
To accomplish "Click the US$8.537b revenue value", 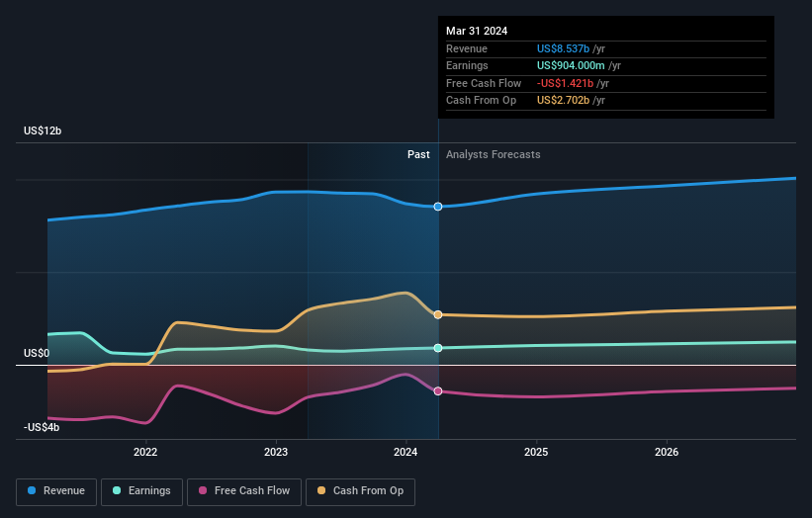I will 563,48.
